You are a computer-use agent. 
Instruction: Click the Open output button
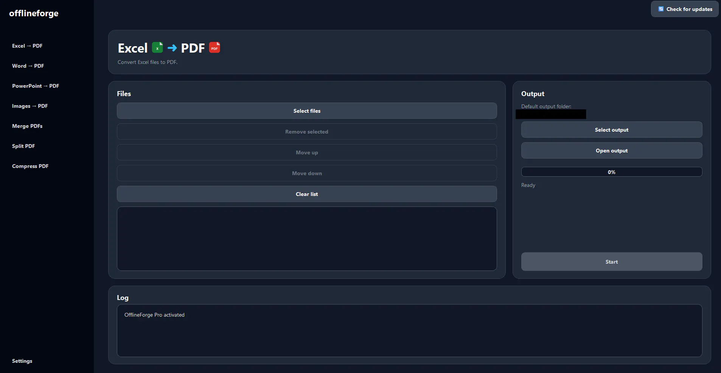pos(612,151)
